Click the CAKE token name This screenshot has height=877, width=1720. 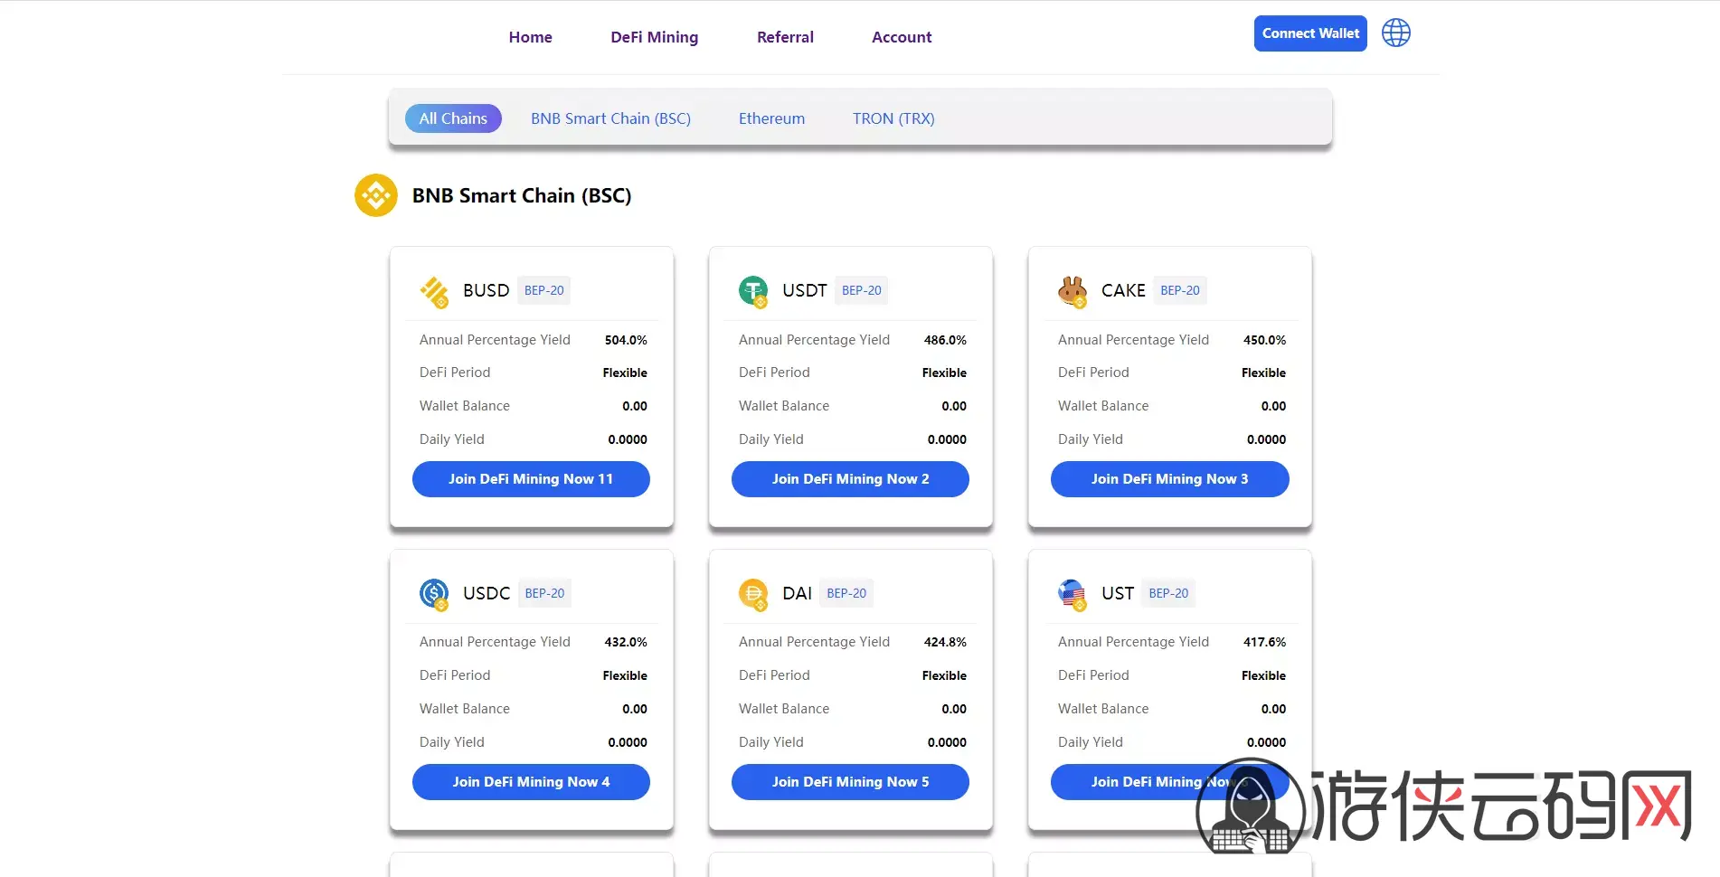[1123, 290]
